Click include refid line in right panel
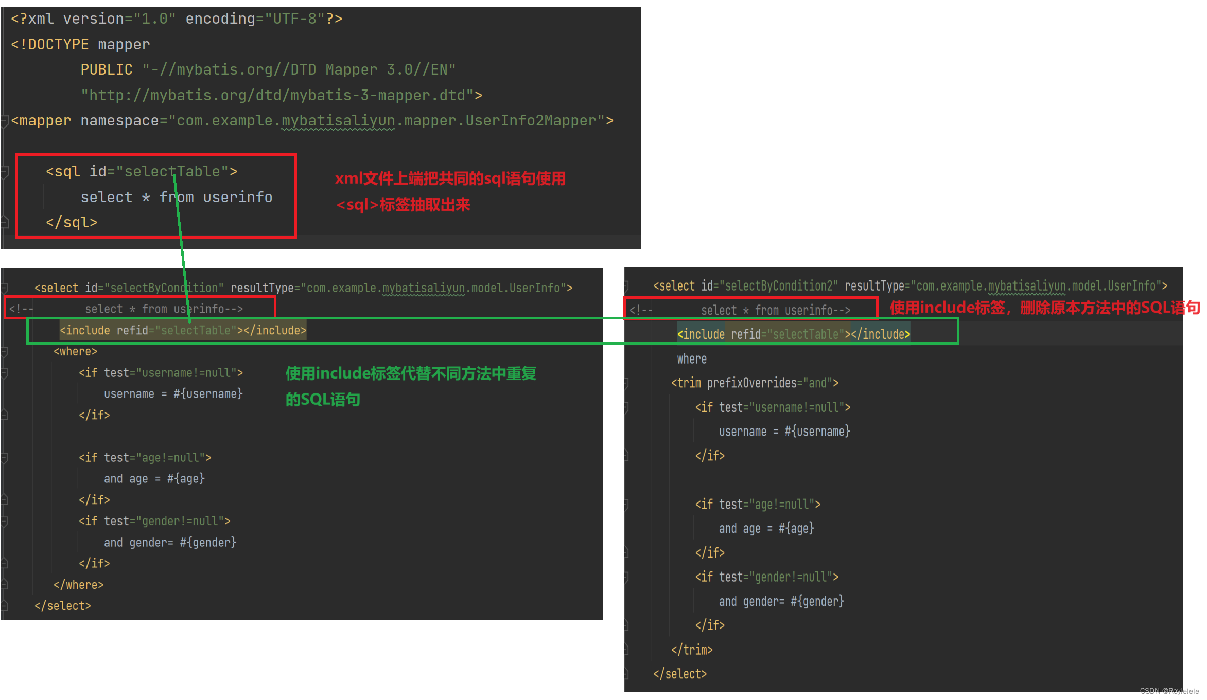1207x700 pixels. (x=793, y=334)
